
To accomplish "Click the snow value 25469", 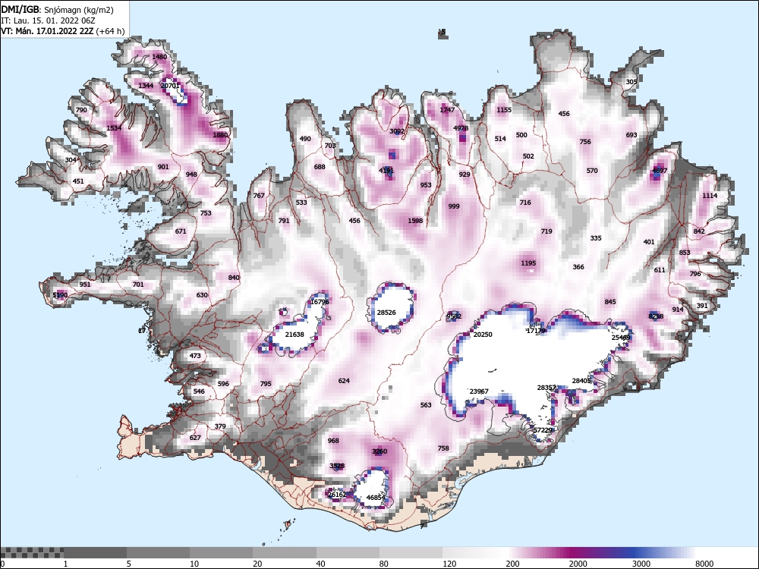I will point(621,338).
